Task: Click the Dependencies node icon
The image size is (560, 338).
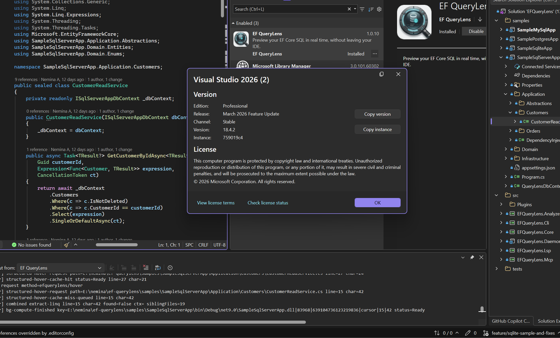Action: coord(517,76)
